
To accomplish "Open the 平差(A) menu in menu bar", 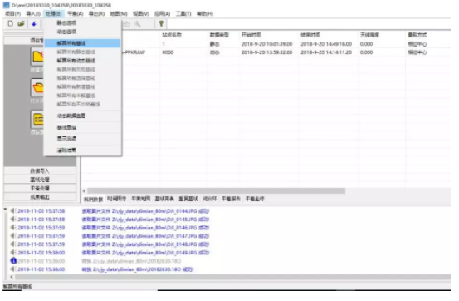I will (76, 13).
